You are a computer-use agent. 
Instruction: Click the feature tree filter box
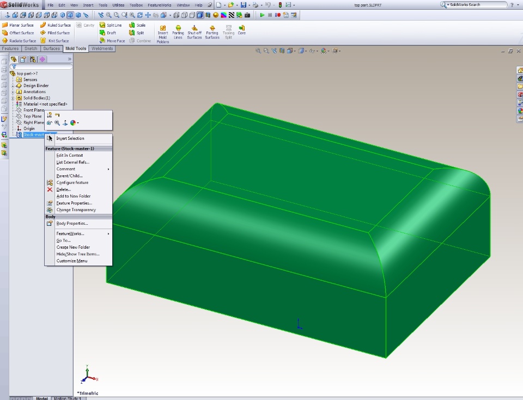point(41,66)
